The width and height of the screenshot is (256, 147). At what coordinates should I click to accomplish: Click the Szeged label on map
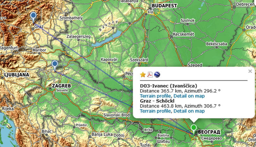click(x=195, y=65)
